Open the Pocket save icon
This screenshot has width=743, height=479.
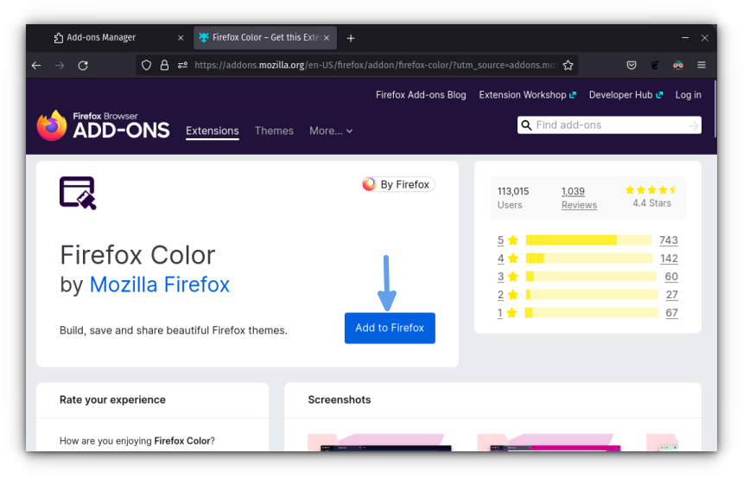(632, 65)
